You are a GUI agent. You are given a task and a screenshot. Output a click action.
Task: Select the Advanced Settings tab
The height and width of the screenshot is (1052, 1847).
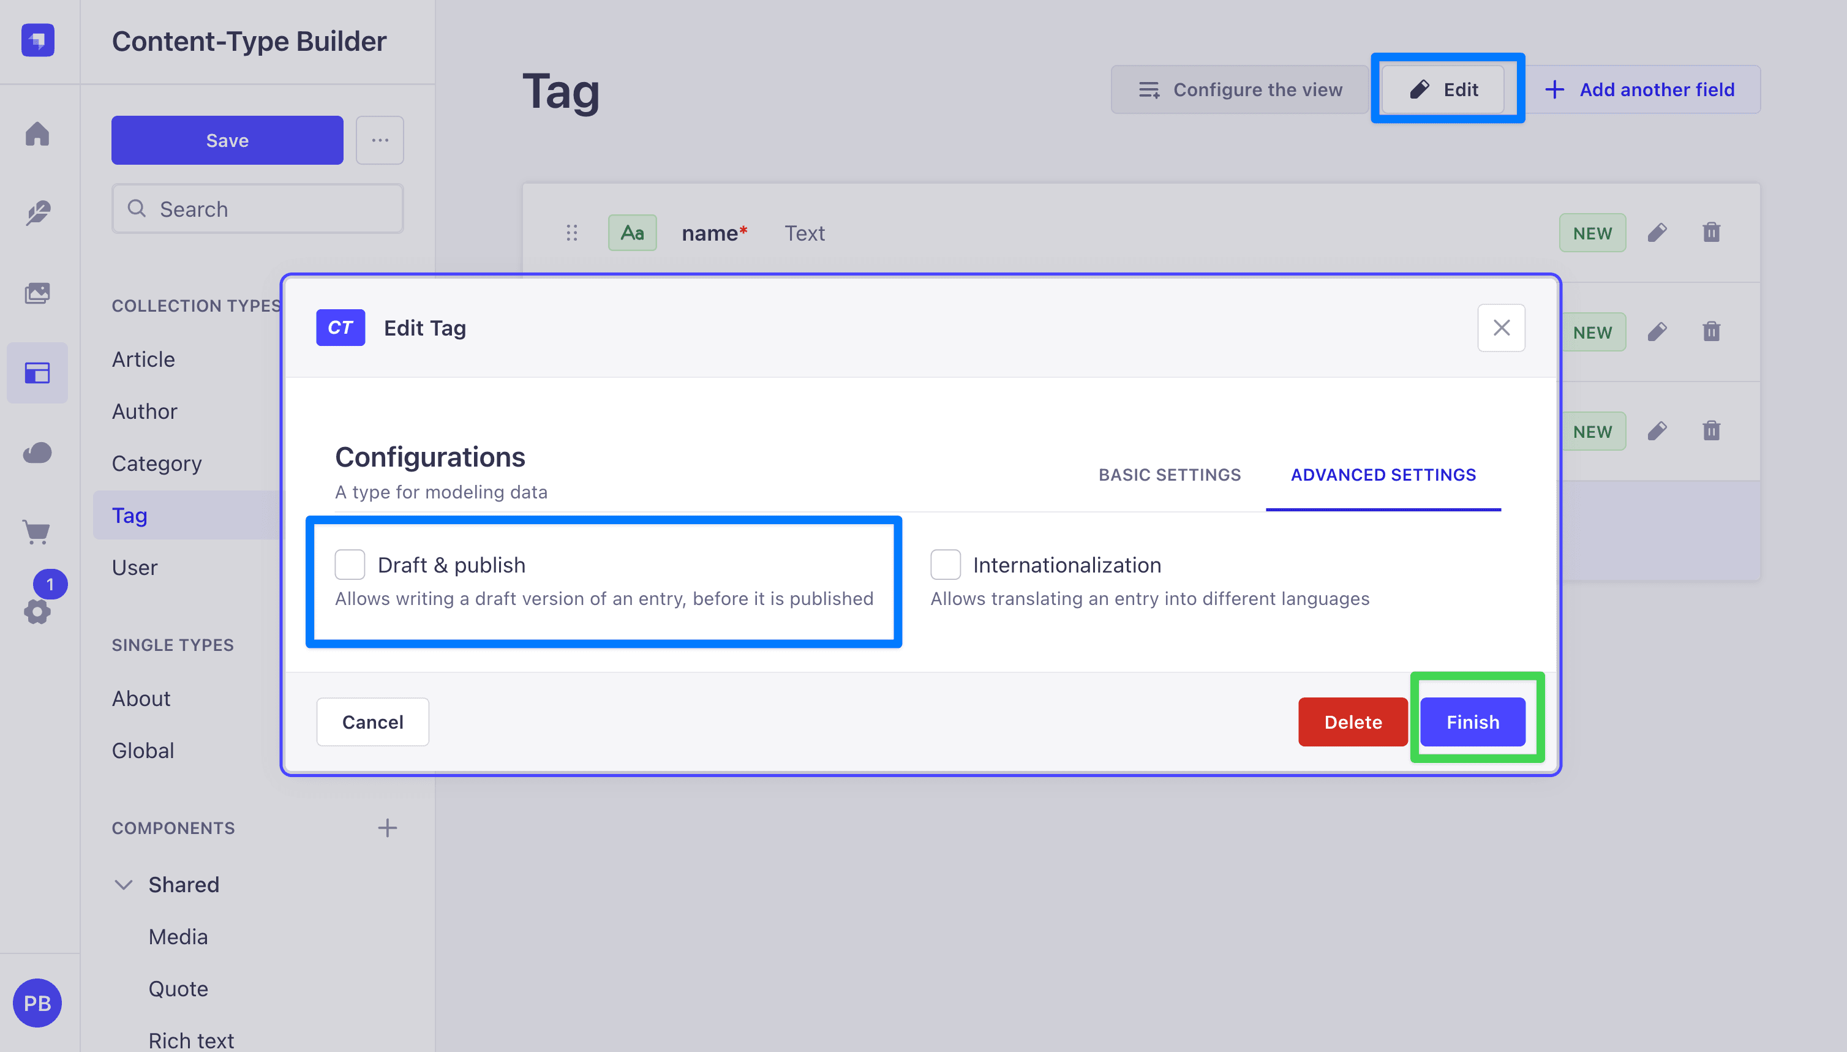click(1383, 475)
